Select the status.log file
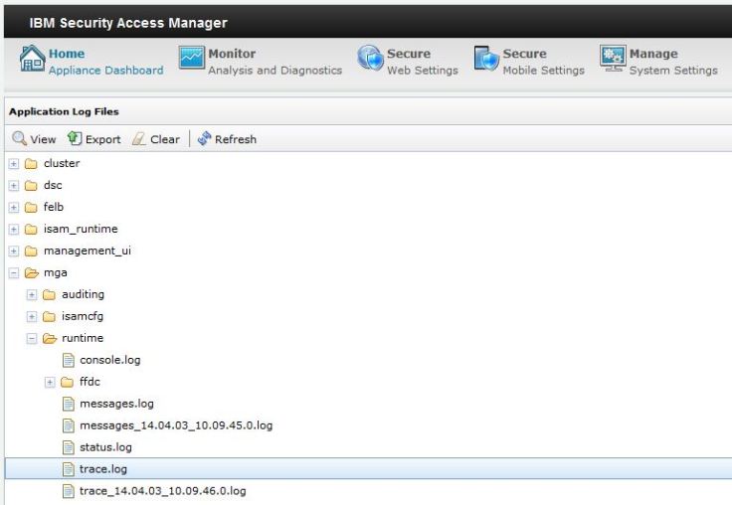Screen dimensions: 732x505 pyautogui.click(x=105, y=447)
